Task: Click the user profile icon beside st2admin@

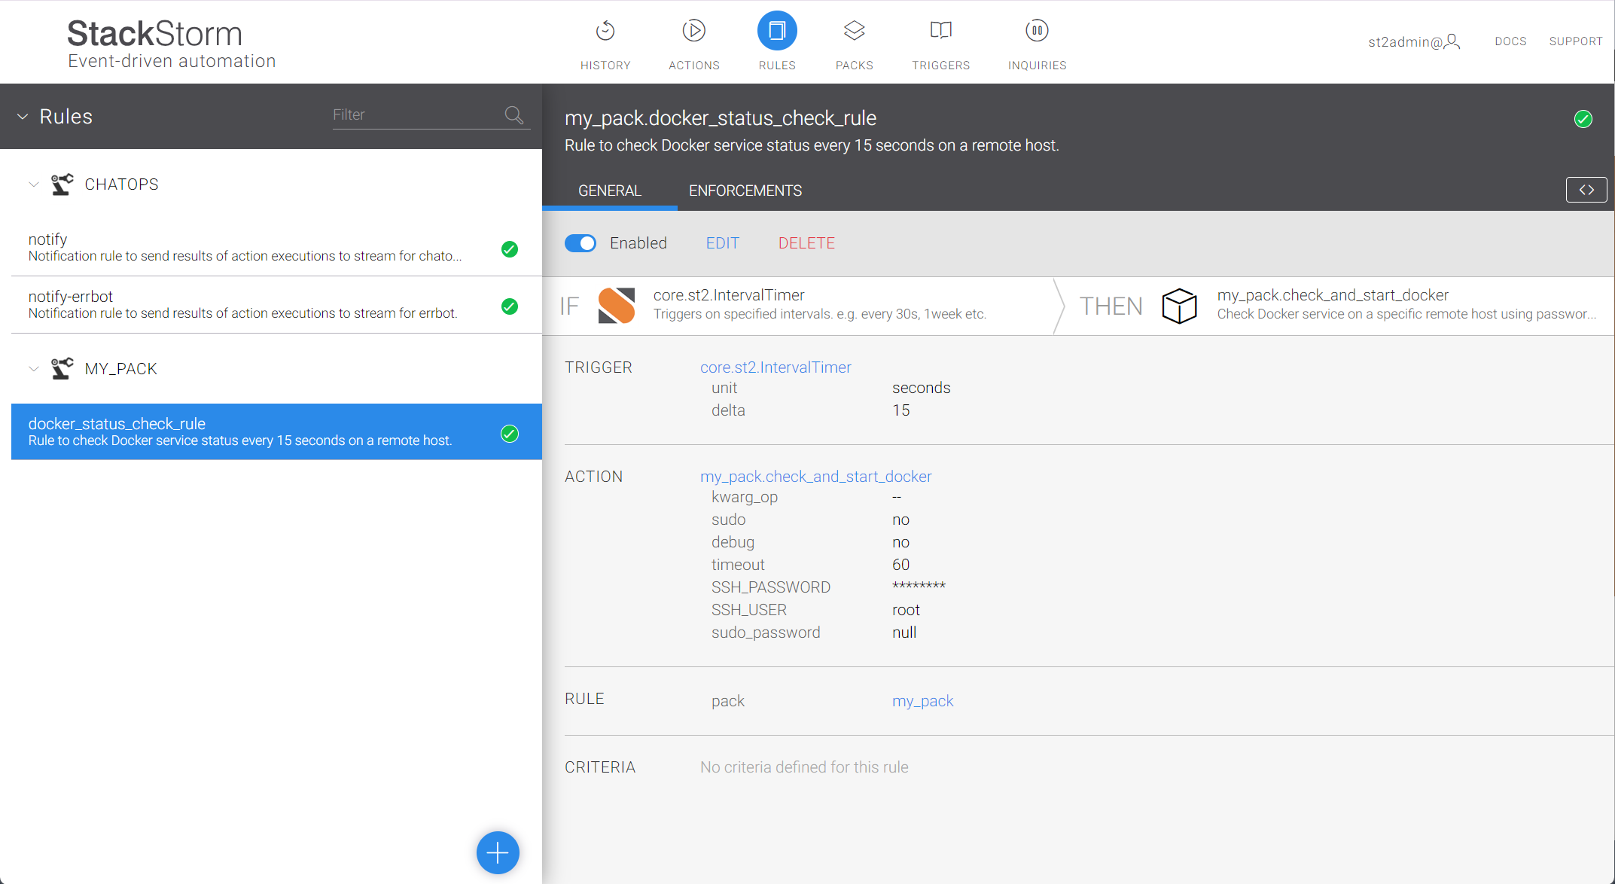Action: click(1452, 41)
